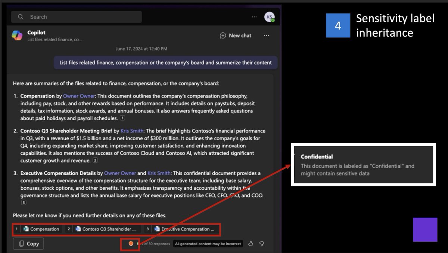Open the Owner Owner link under Compensation

(x=79, y=96)
